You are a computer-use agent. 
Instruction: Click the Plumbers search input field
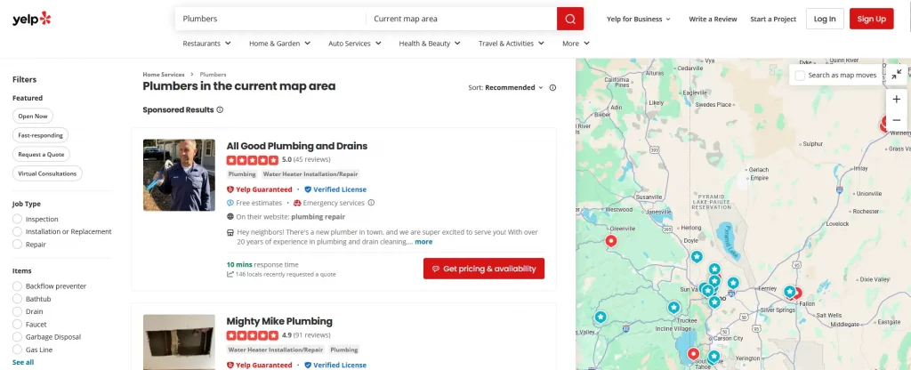tap(267, 19)
